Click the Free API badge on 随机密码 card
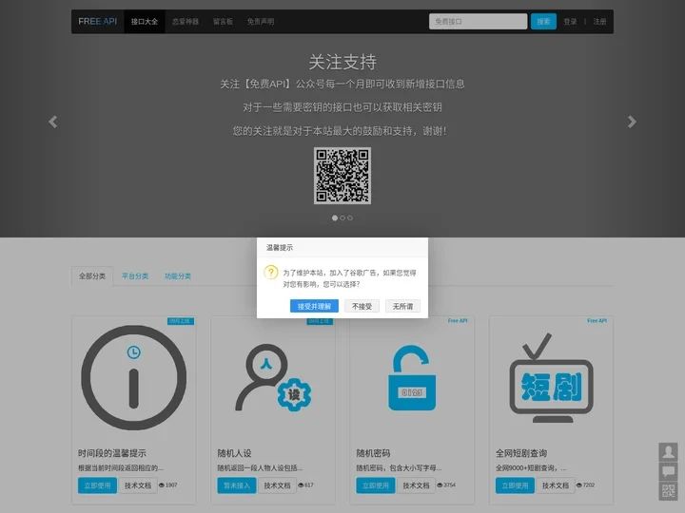 click(x=458, y=321)
